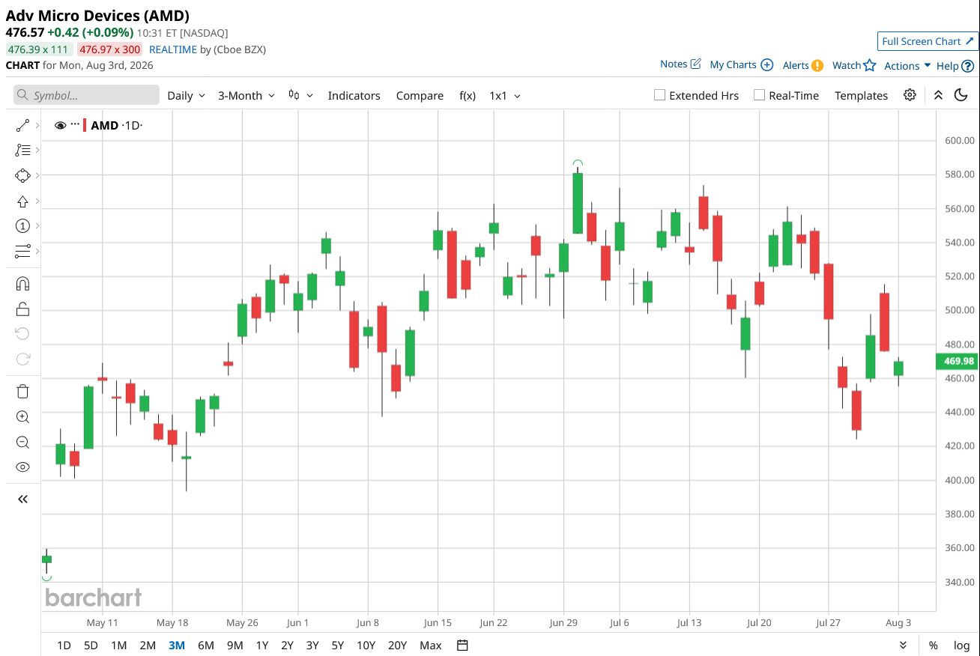This screenshot has height=656, width=980.
Task: Expand the horizontal lines tool options arrow
Action: tap(37, 250)
